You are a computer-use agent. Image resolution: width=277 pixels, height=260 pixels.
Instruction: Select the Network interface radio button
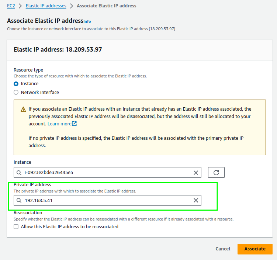pyautogui.click(x=16, y=93)
